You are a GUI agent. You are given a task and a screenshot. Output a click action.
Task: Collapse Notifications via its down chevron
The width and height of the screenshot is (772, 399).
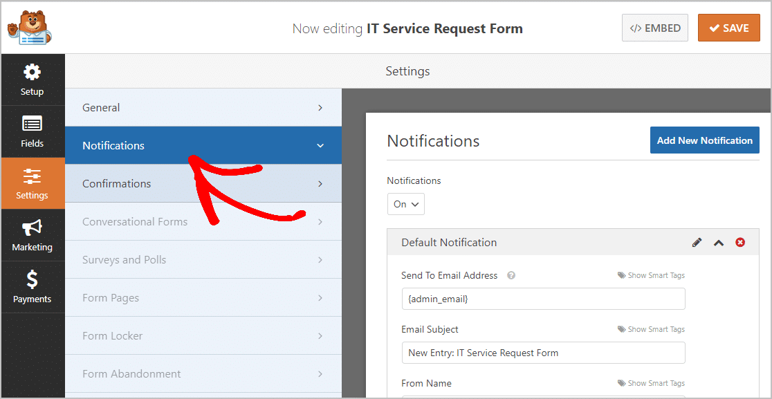pos(320,146)
